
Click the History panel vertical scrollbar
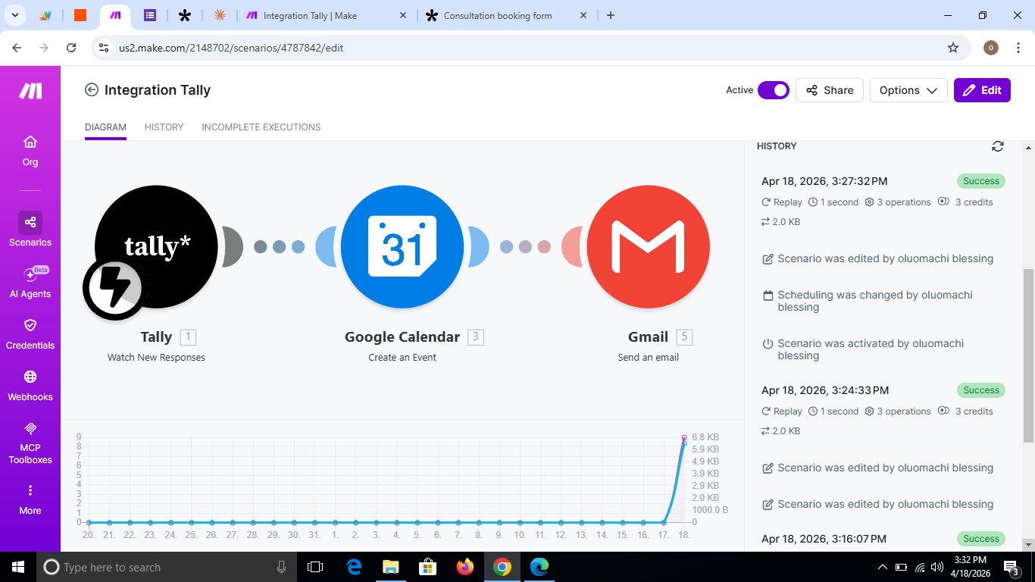[1027, 355]
